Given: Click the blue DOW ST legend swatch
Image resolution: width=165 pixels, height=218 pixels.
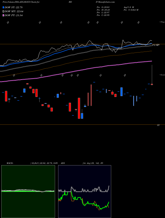Looking at the screenshot, I should pyautogui.click(x=4, y=7).
